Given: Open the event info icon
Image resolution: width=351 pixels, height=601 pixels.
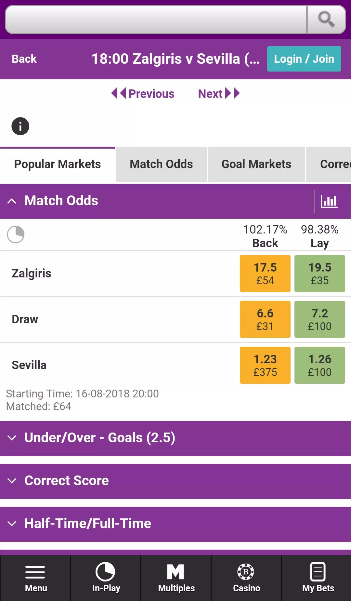Looking at the screenshot, I should pos(20,126).
